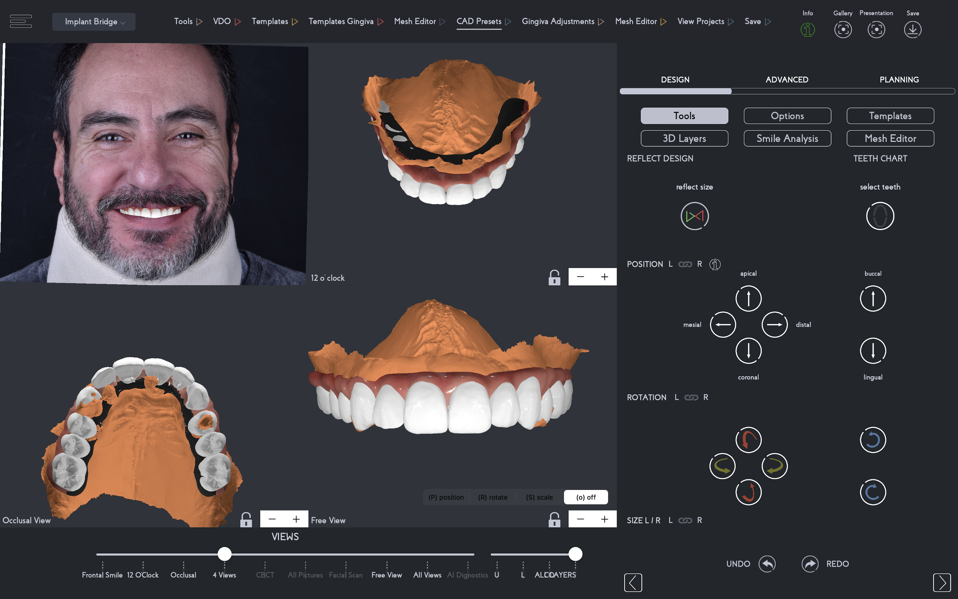Move position apical with up arrow
This screenshot has height=599, width=958.
[748, 298]
